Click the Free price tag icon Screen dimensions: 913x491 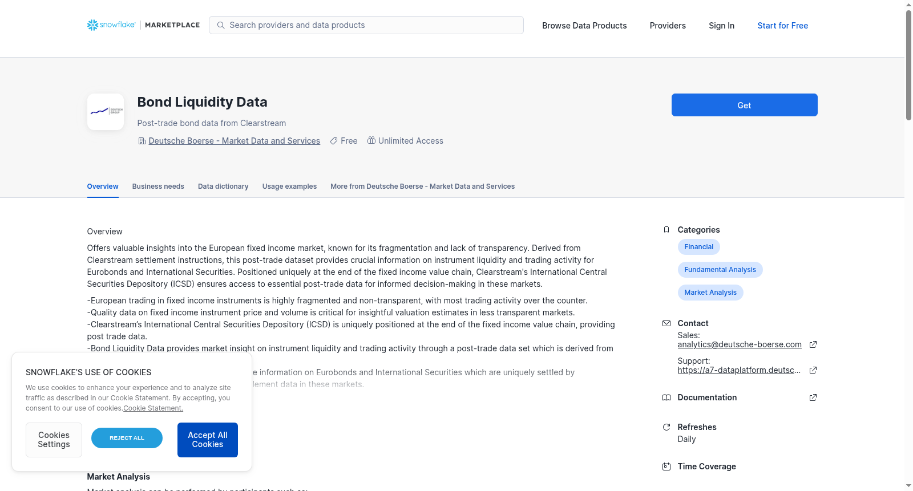click(334, 141)
